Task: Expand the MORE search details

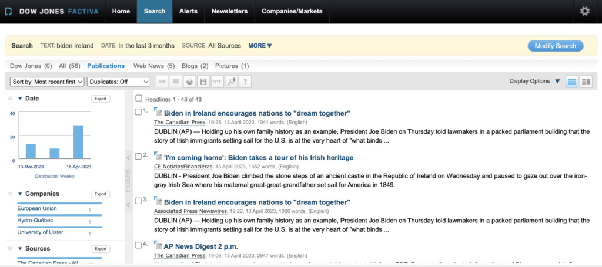Action: point(260,46)
